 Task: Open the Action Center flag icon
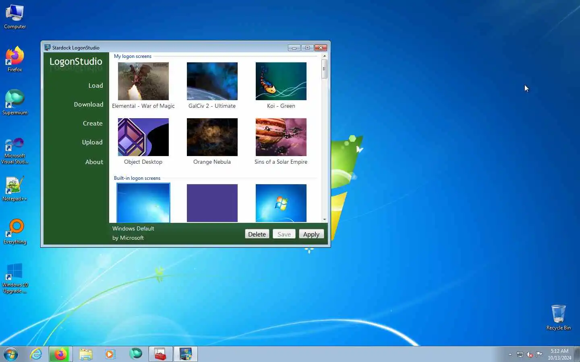(x=539, y=354)
